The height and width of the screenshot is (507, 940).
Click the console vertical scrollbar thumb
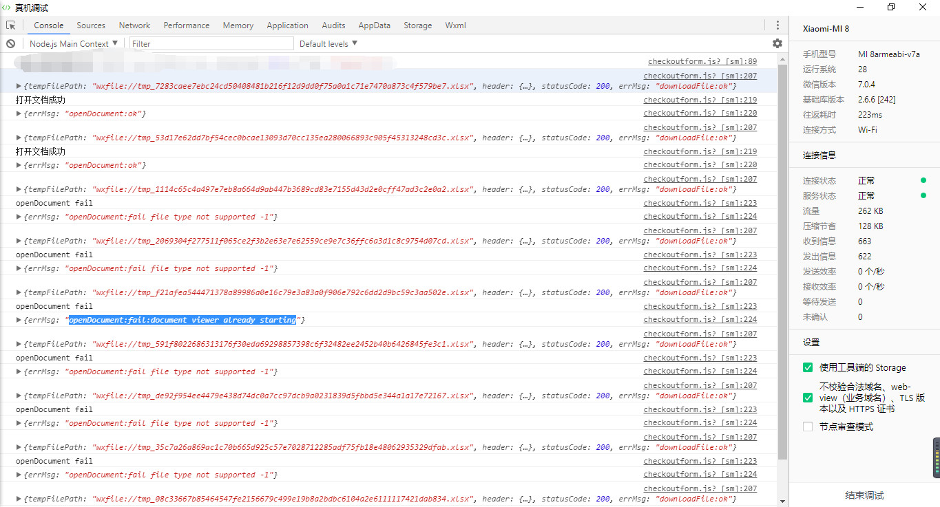[x=782, y=261]
